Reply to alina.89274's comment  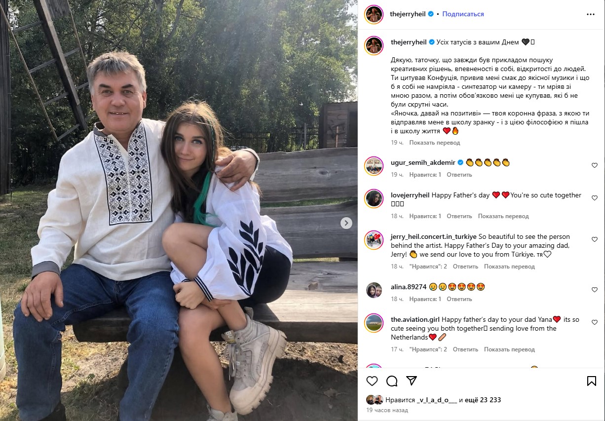coord(459,299)
